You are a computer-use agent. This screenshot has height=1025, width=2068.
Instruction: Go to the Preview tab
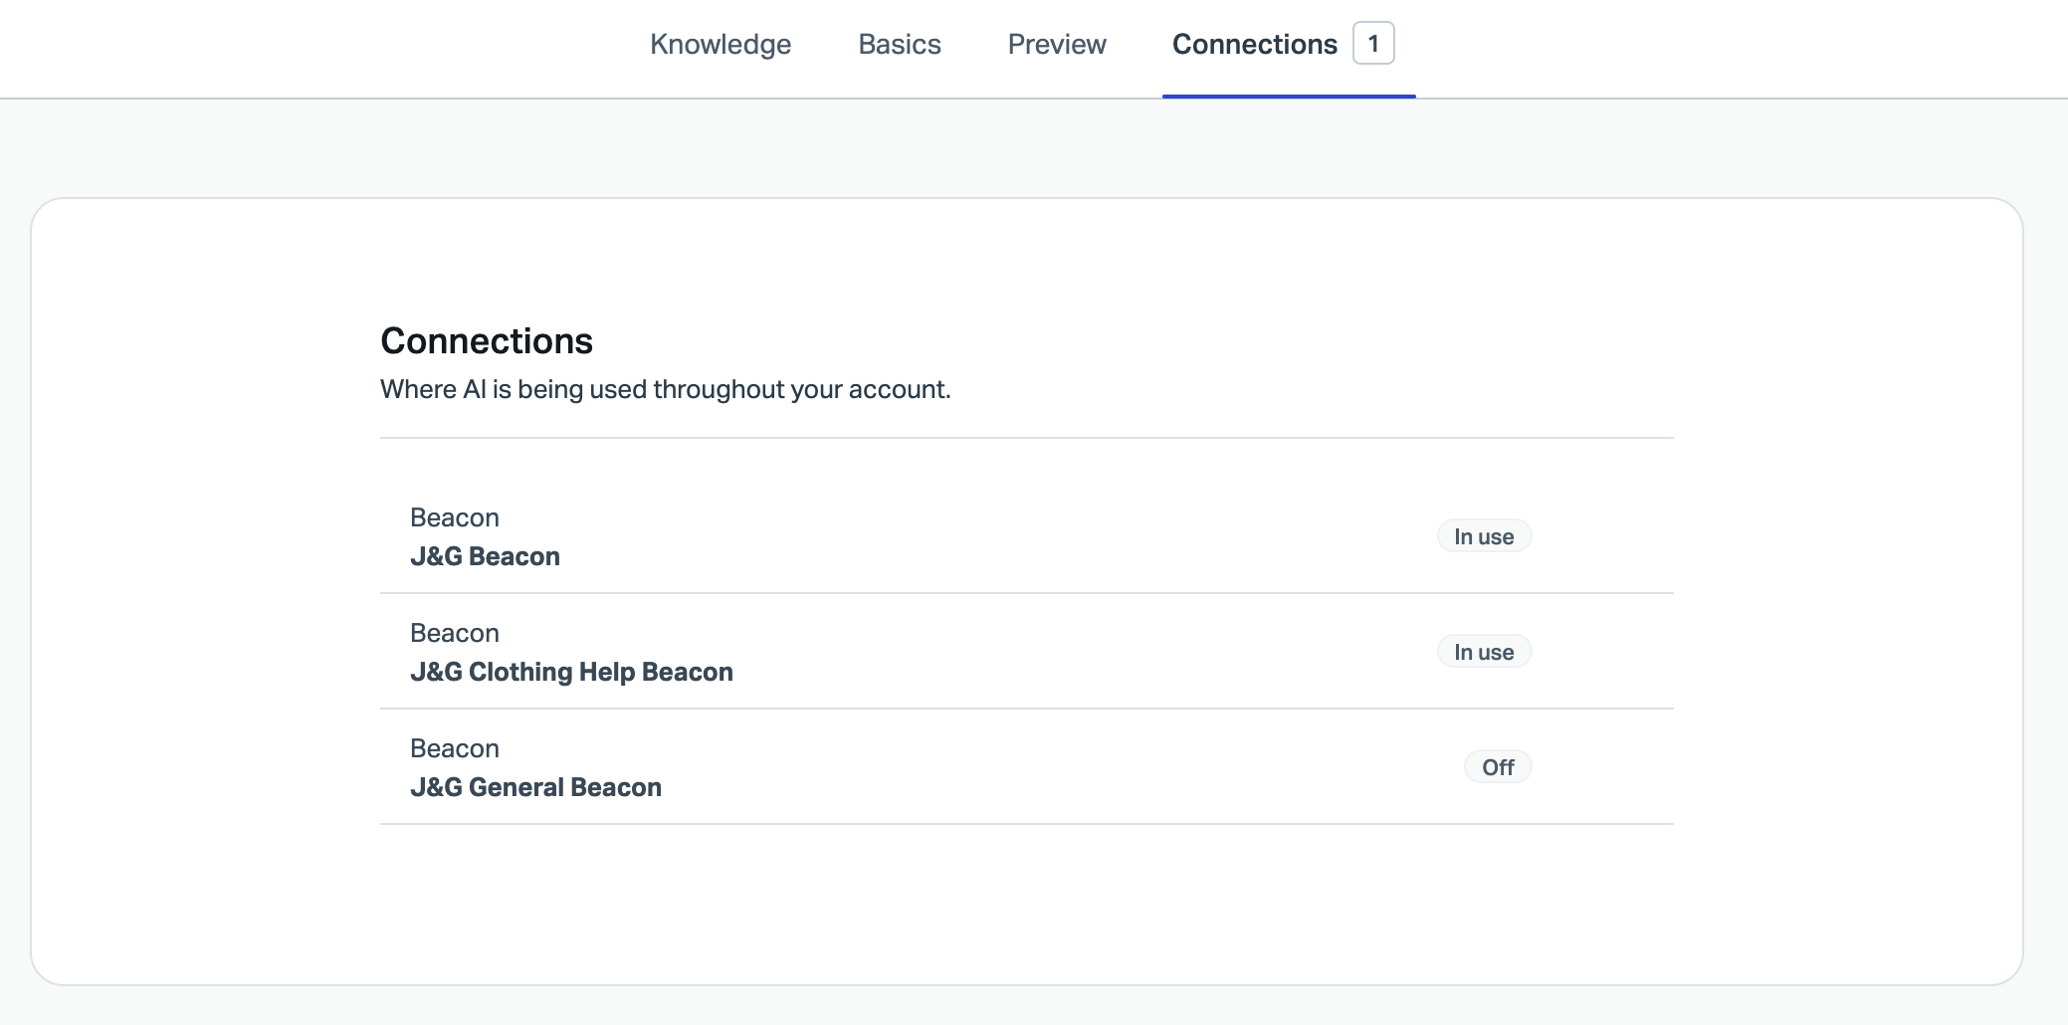pos(1057,45)
